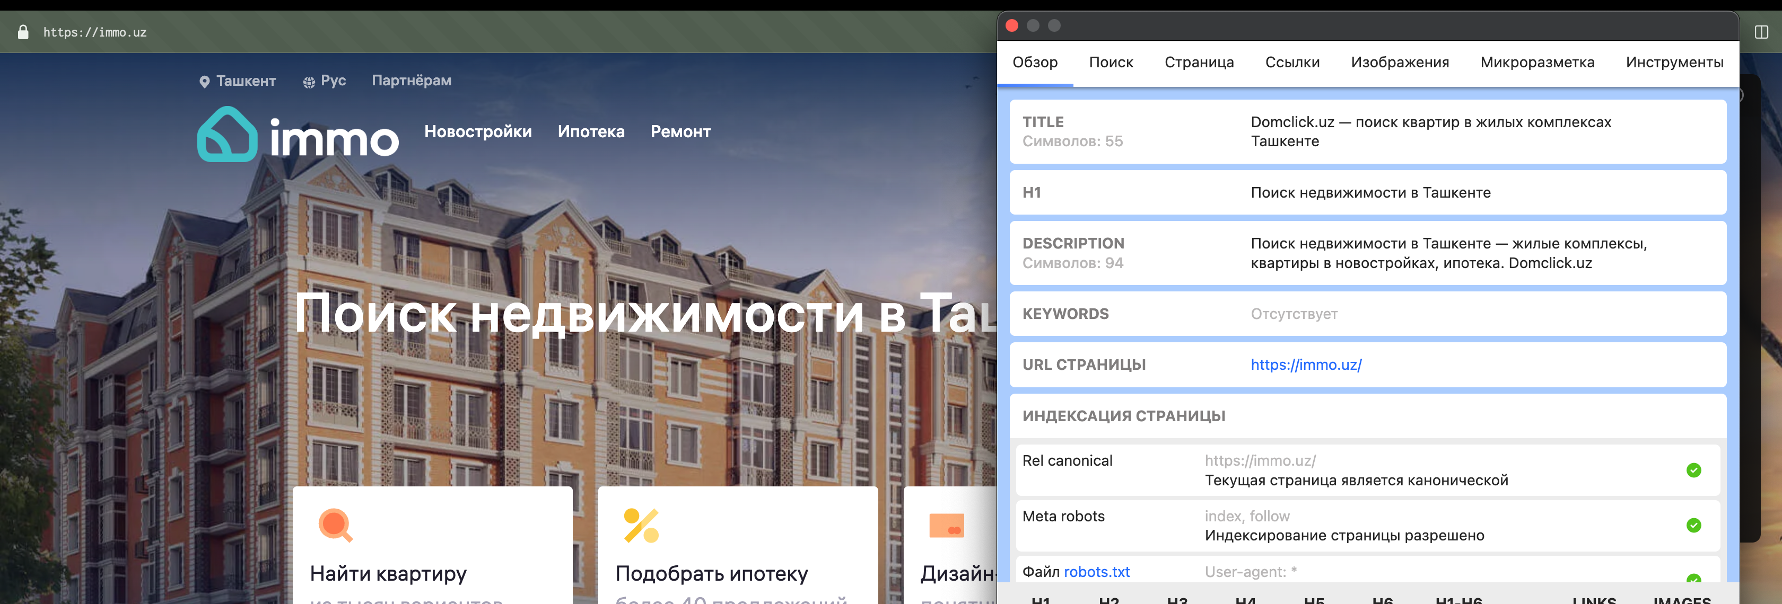The width and height of the screenshot is (1782, 604).
Task: Click the Партнёрам link
Action: pyautogui.click(x=411, y=80)
